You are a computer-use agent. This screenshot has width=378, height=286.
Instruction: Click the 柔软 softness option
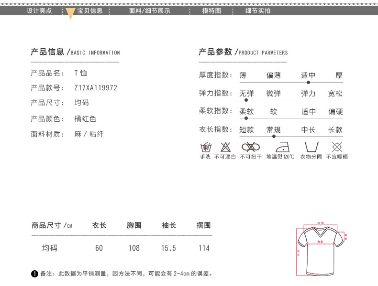pyautogui.click(x=246, y=112)
